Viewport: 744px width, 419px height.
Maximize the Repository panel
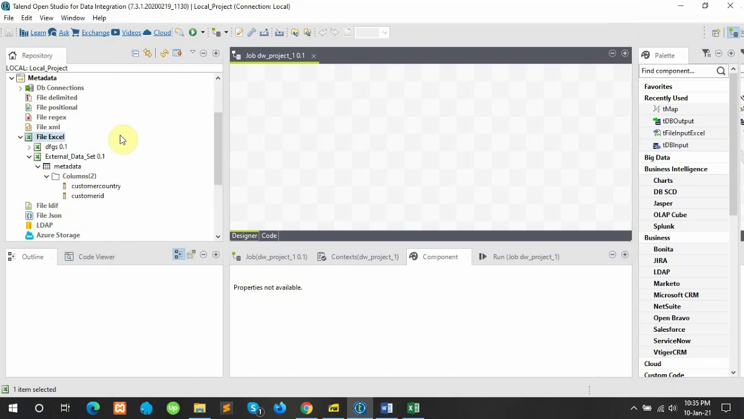216,53
